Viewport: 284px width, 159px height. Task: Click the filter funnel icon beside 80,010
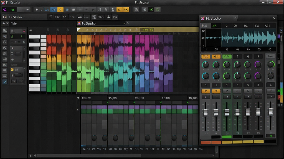click(x=78, y=98)
